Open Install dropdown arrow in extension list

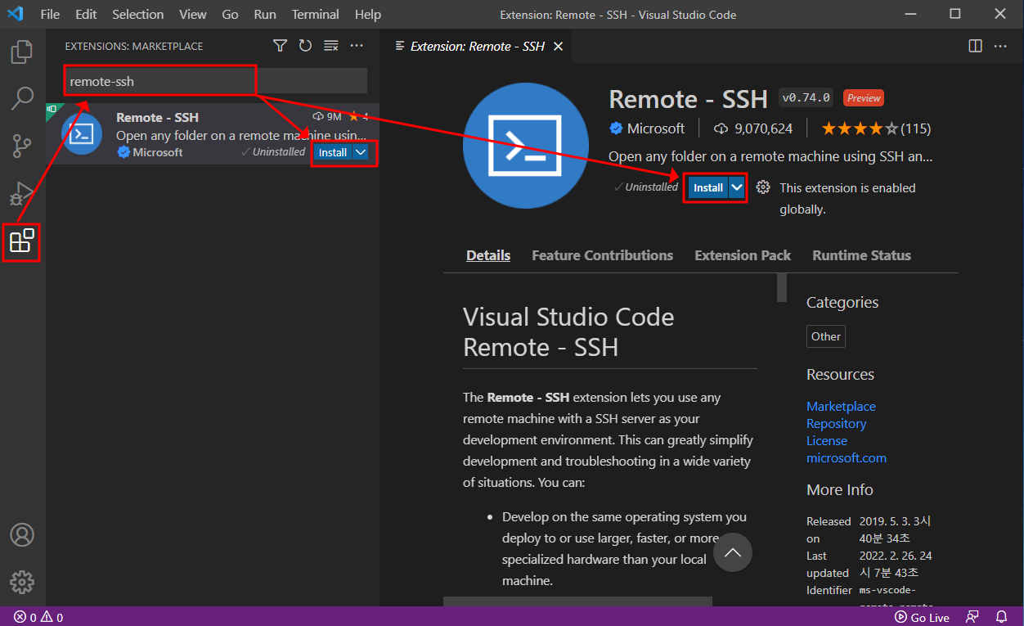pos(362,152)
